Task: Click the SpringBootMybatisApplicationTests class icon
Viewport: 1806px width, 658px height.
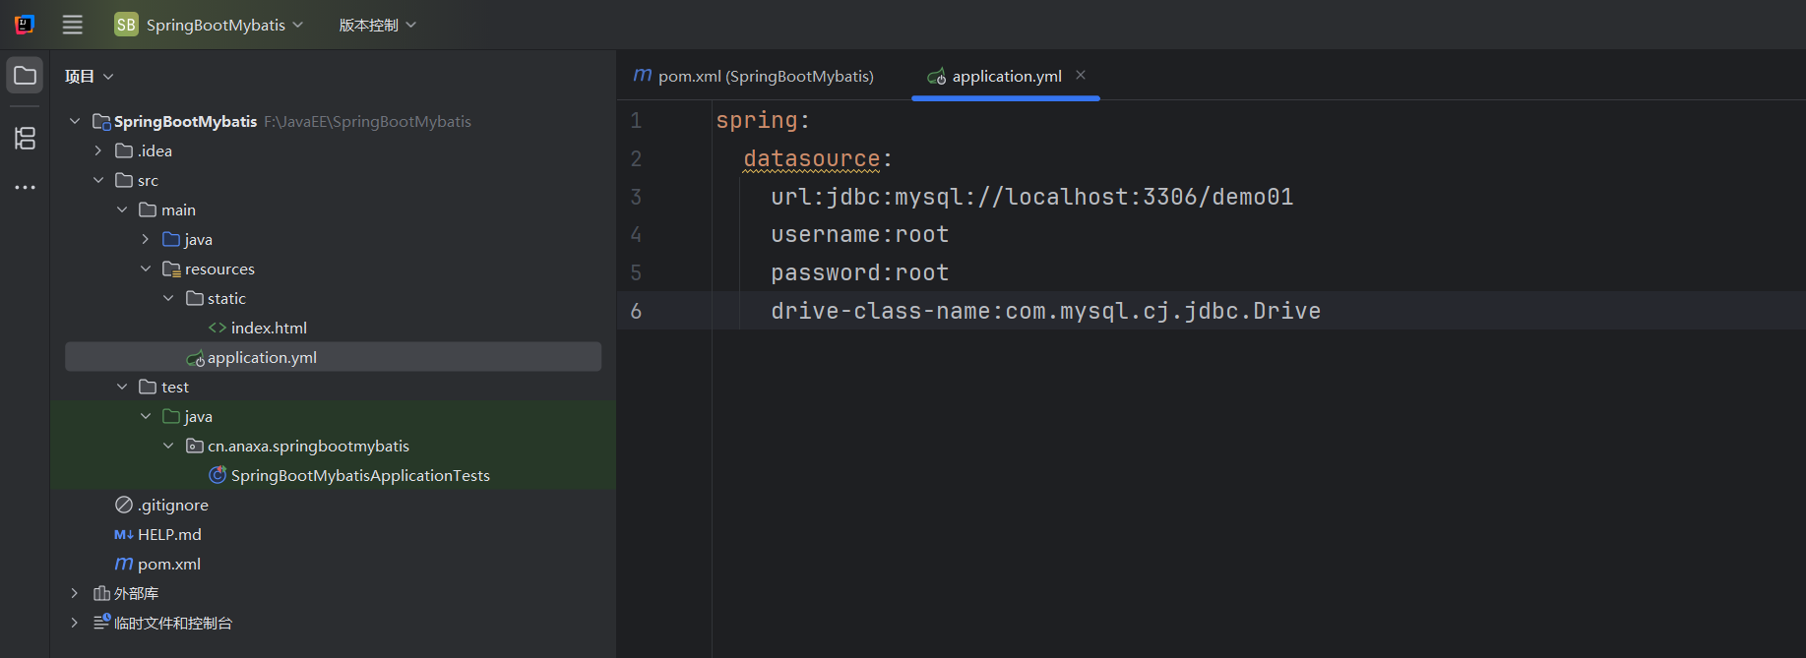Action: pyautogui.click(x=218, y=475)
